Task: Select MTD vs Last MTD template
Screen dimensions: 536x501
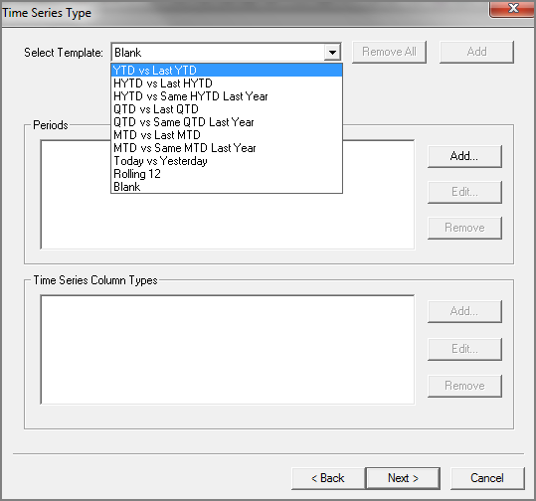Action: tap(227, 135)
